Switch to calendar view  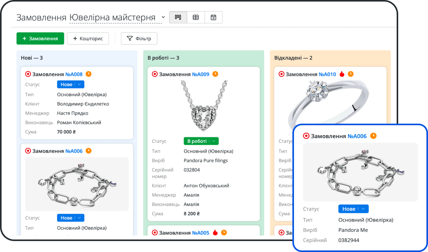(x=213, y=17)
